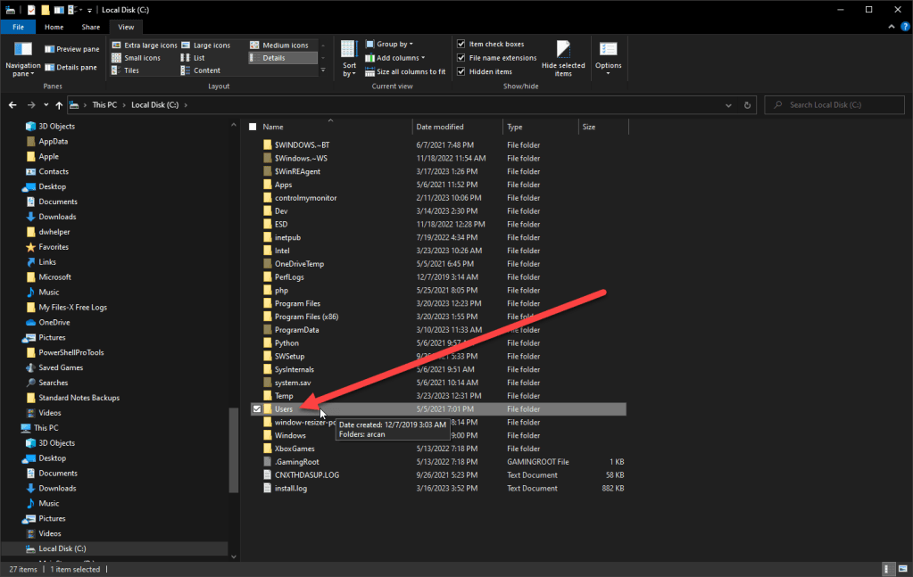Open the Share ribbon tab

click(90, 28)
